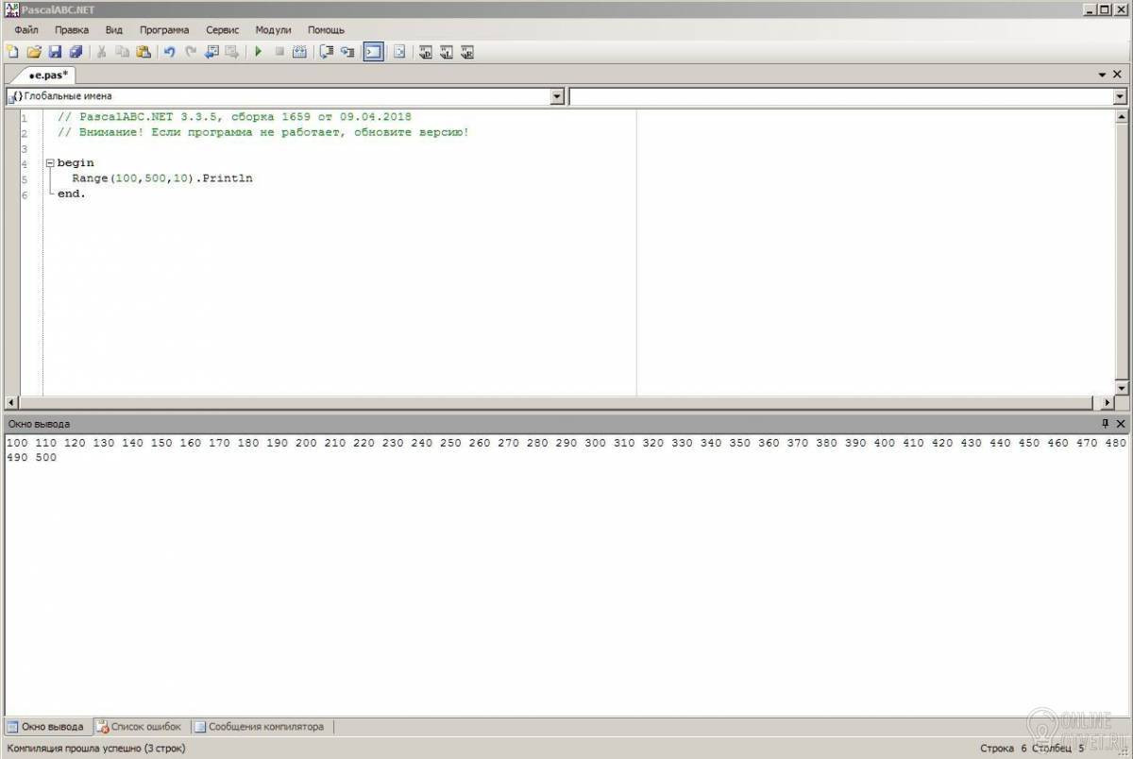The image size is (1133, 759).
Task: Click the Redo toolbar icon
Action: (191, 52)
